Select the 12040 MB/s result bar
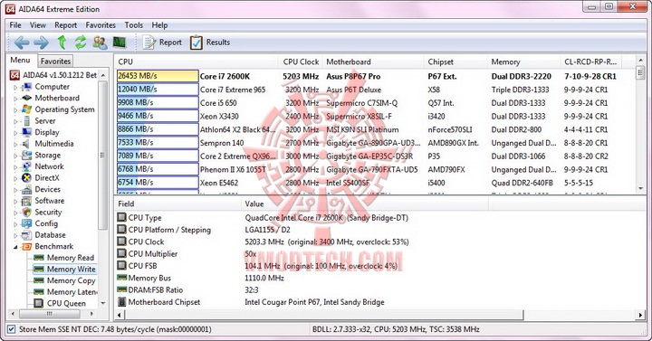This screenshot has height=341, width=652. click(158, 90)
